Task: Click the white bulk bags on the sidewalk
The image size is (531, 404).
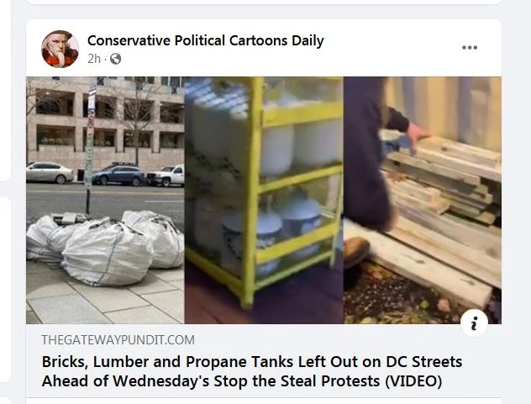Action: click(x=105, y=247)
